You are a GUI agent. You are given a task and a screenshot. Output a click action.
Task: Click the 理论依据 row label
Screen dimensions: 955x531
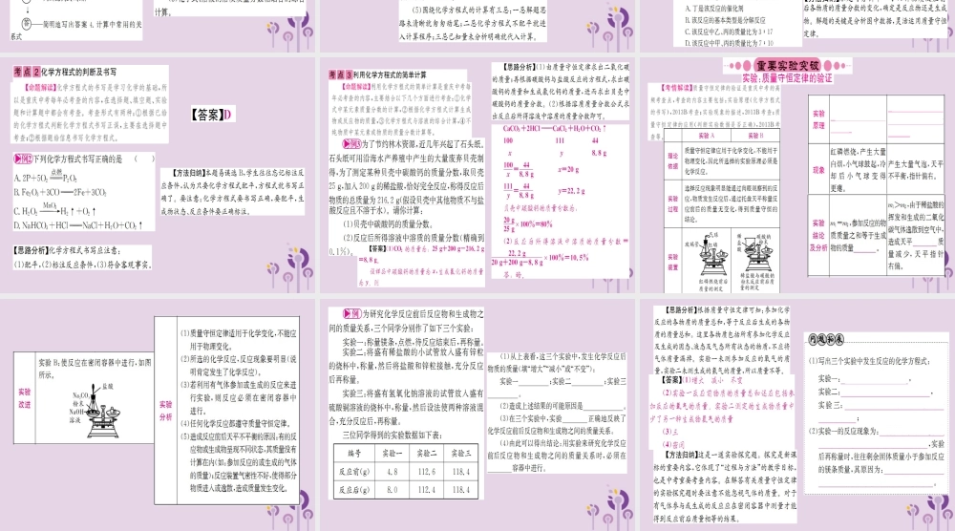(x=672, y=160)
